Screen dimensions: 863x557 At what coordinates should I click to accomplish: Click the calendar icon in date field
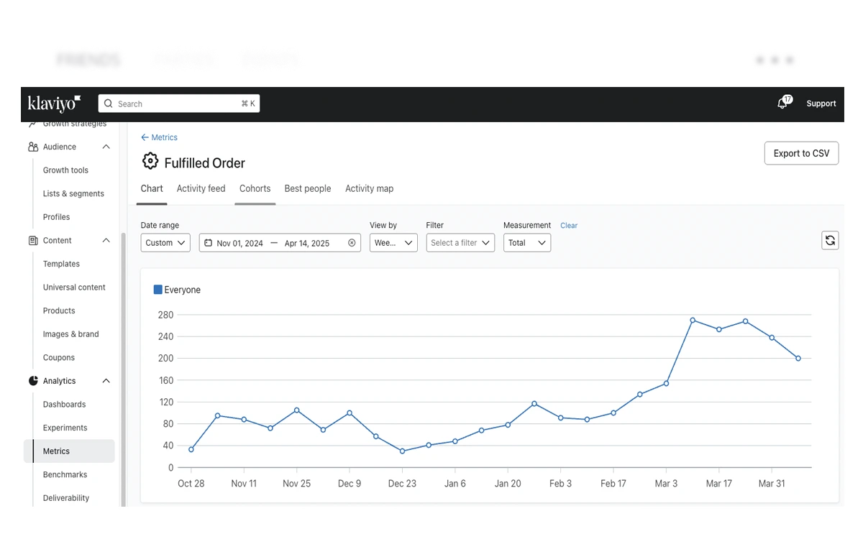coord(209,243)
